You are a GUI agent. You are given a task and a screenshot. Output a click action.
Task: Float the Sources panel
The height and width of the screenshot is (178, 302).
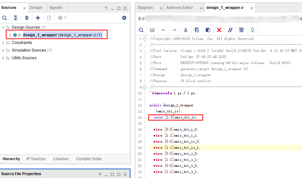pyautogui.click(x=125, y=8)
